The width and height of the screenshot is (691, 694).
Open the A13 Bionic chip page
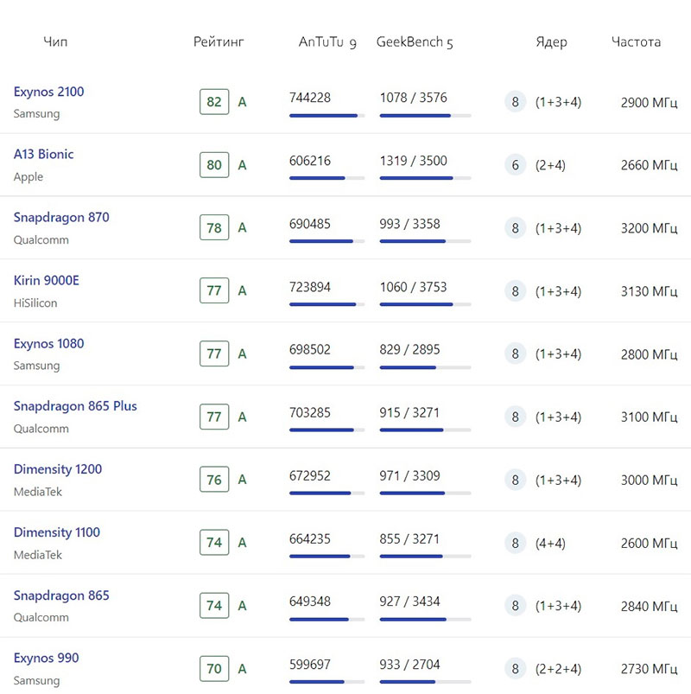(x=43, y=154)
